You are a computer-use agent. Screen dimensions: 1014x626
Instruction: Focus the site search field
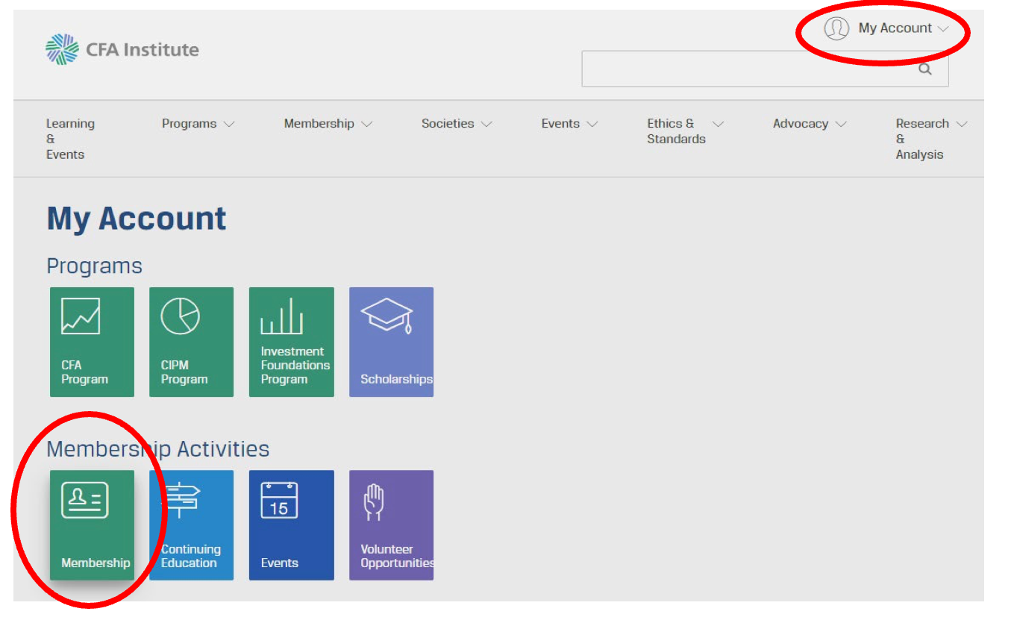point(765,69)
